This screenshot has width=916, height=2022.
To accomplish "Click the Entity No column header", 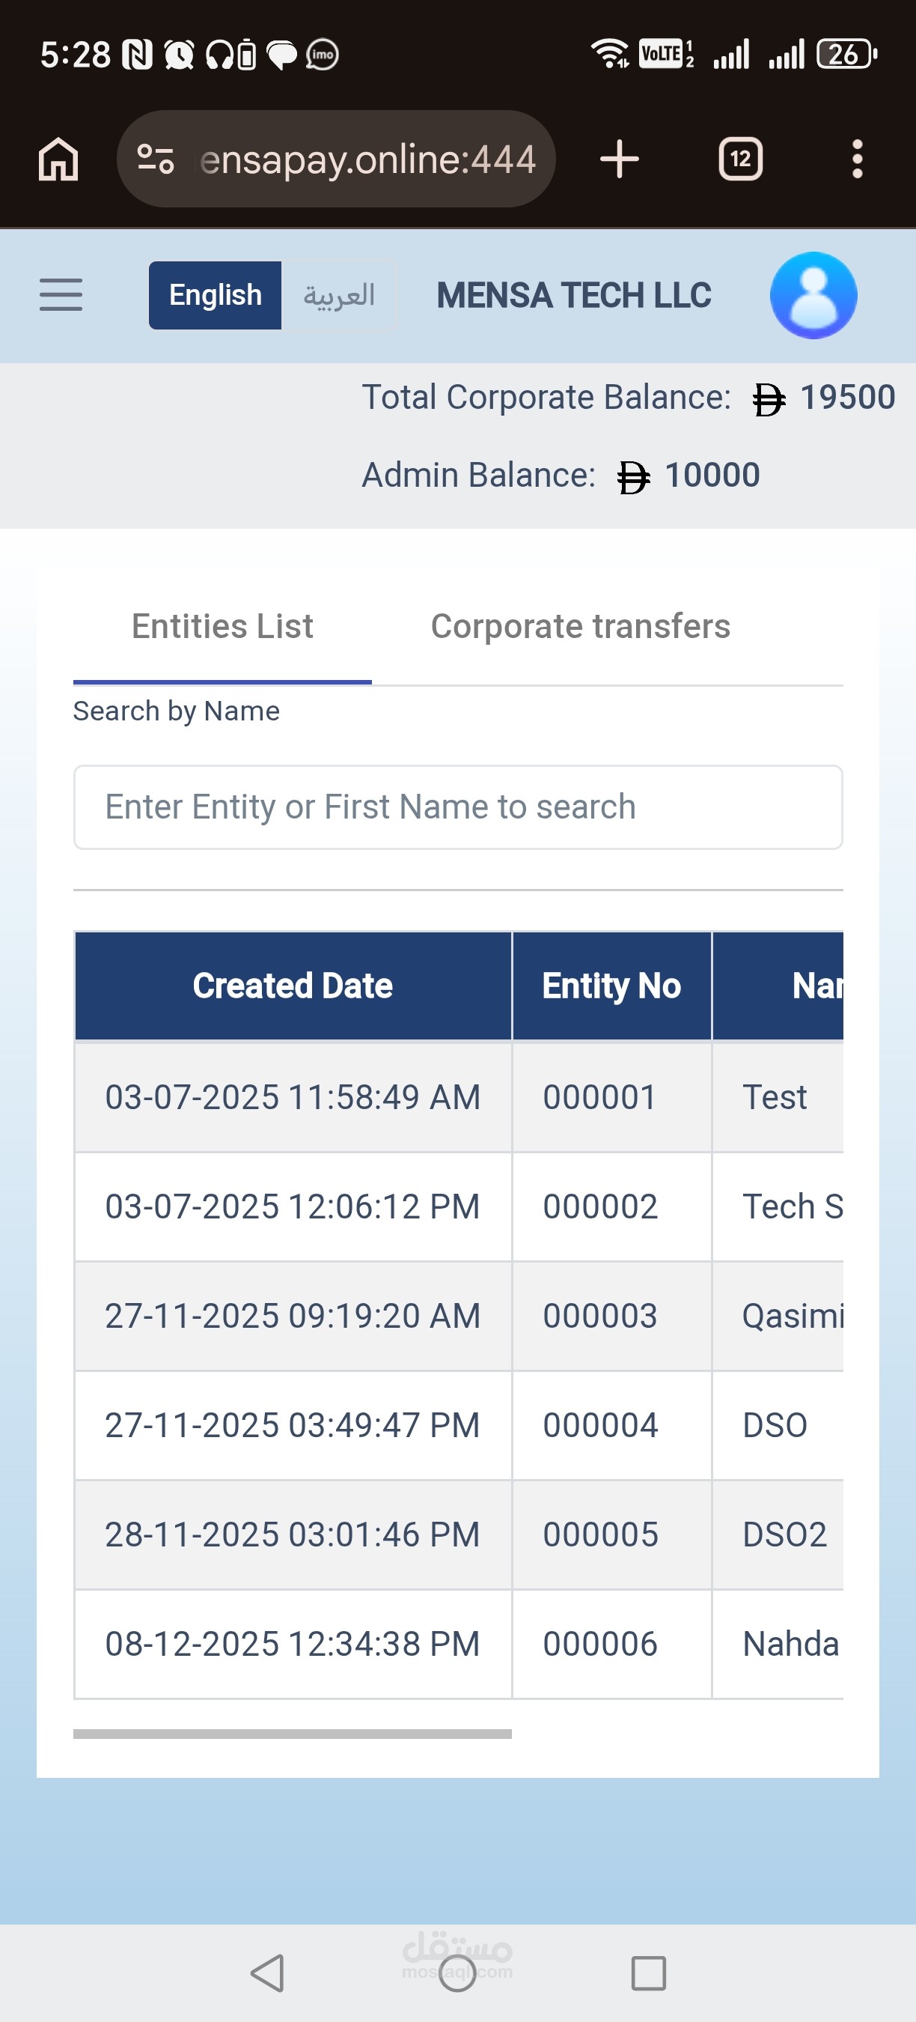I will pyautogui.click(x=611, y=986).
